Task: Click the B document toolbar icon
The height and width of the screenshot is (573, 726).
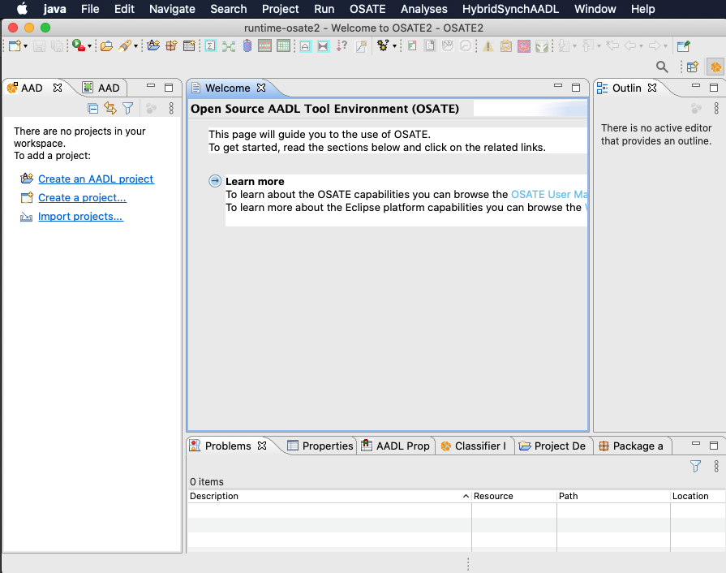Action: click(430, 46)
